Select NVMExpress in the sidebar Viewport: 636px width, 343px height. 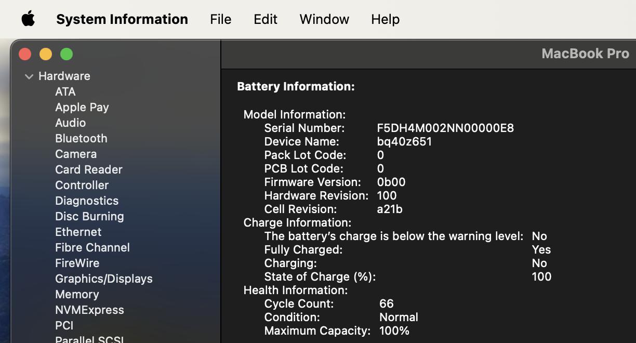(89, 310)
